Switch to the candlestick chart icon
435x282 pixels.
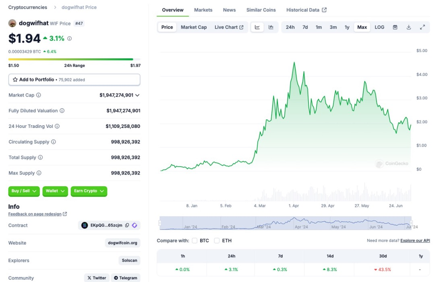tap(271, 27)
